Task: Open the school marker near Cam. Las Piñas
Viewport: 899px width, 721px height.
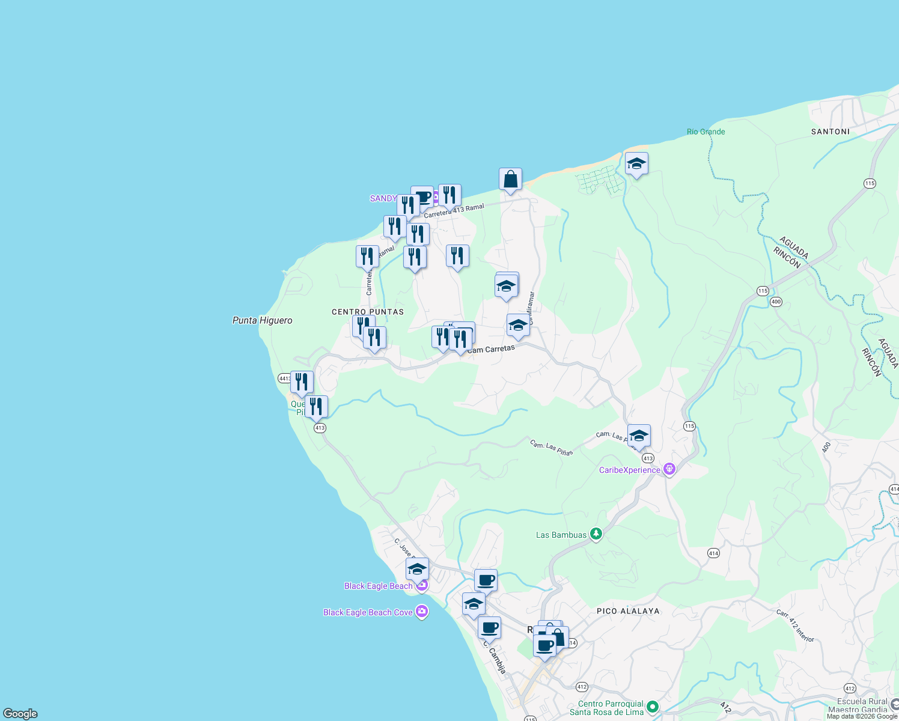Action: point(639,435)
